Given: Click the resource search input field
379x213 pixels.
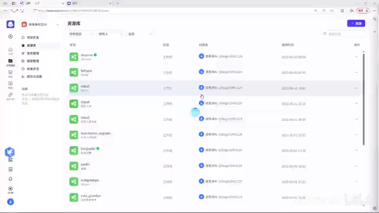Looking at the screenshot, I should pyautogui.click(x=344, y=34).
